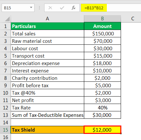
Task: Open the Insert Function fx icon
Action: tap(74, 8)
